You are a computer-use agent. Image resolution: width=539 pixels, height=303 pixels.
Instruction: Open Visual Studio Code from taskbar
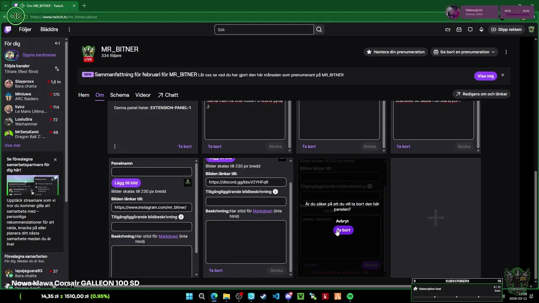(x=276, y=296)
